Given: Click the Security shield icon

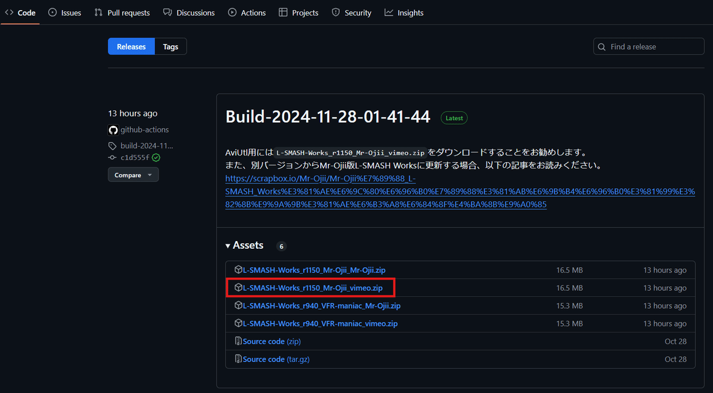Looking at the screenshot, I should click(336, 12).
